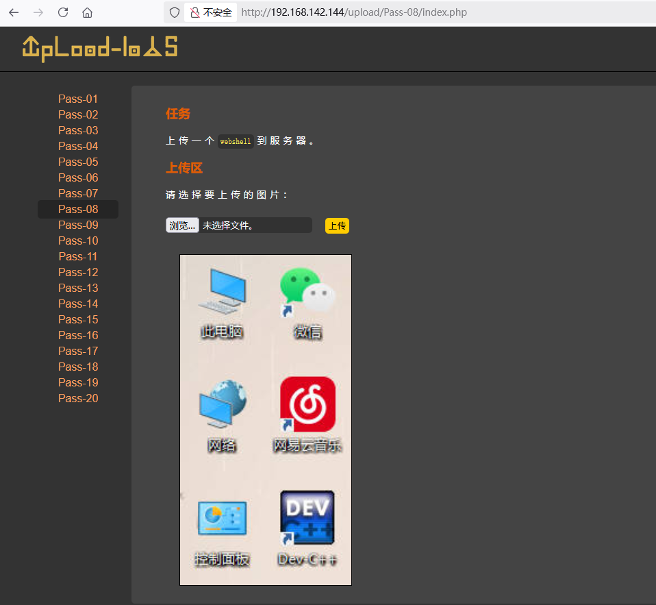Navigate to Pass-11 level
The height and width of the screenshot is (605, 656).
point(78,256)
